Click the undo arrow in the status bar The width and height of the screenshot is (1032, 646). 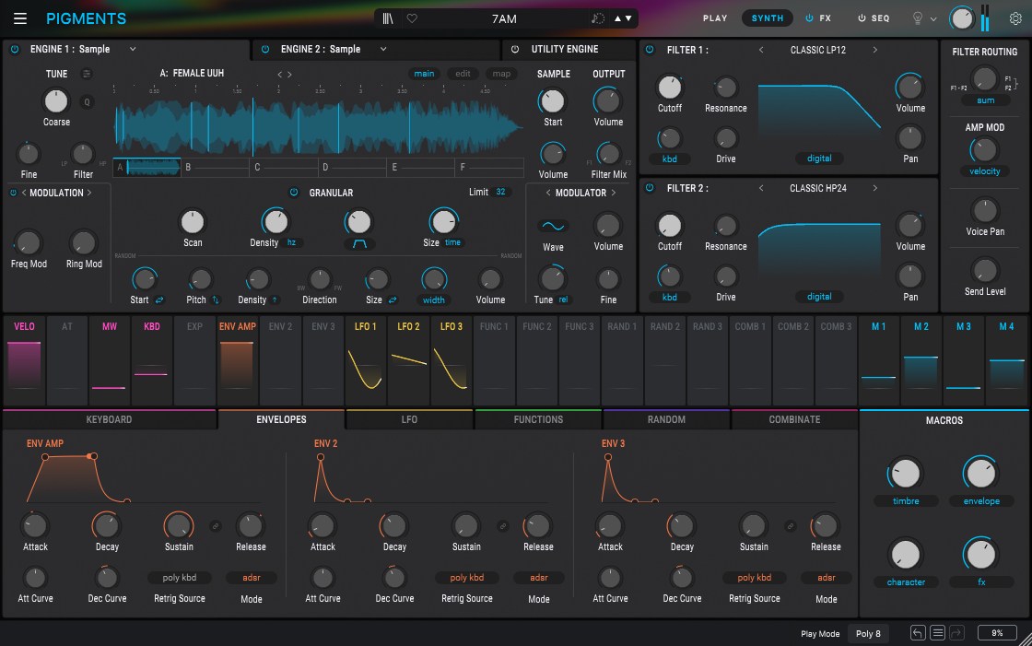click(917, 633)
